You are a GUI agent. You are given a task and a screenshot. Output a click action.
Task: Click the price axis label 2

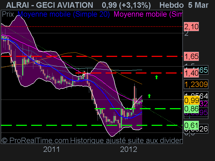(x=186, y=33)
